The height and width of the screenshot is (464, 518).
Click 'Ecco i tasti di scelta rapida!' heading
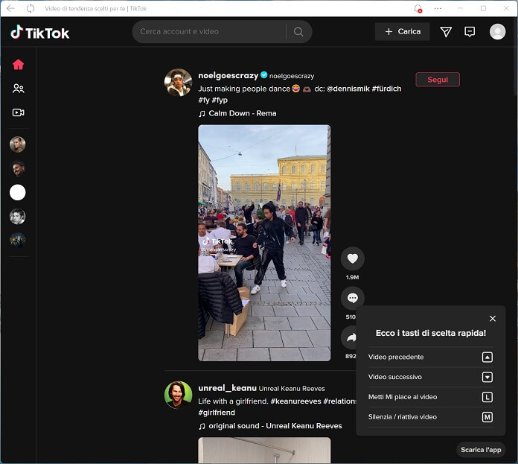point(430,333)
